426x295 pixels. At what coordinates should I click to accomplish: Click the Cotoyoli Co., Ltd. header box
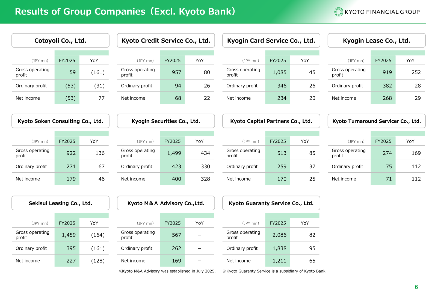pyautogui.click(x=60, y=40)
